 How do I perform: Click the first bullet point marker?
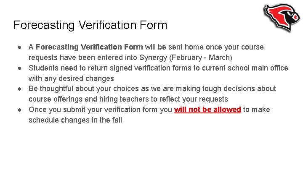tap(19, 47)
